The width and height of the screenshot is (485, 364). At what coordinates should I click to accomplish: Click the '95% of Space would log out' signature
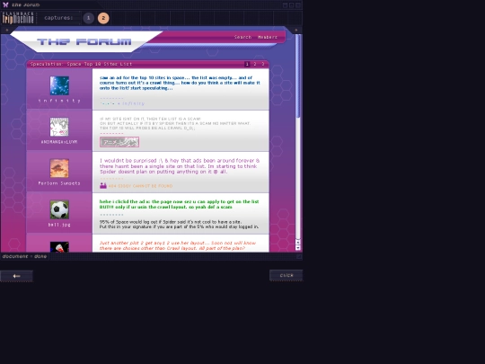[x=179, y=224]
